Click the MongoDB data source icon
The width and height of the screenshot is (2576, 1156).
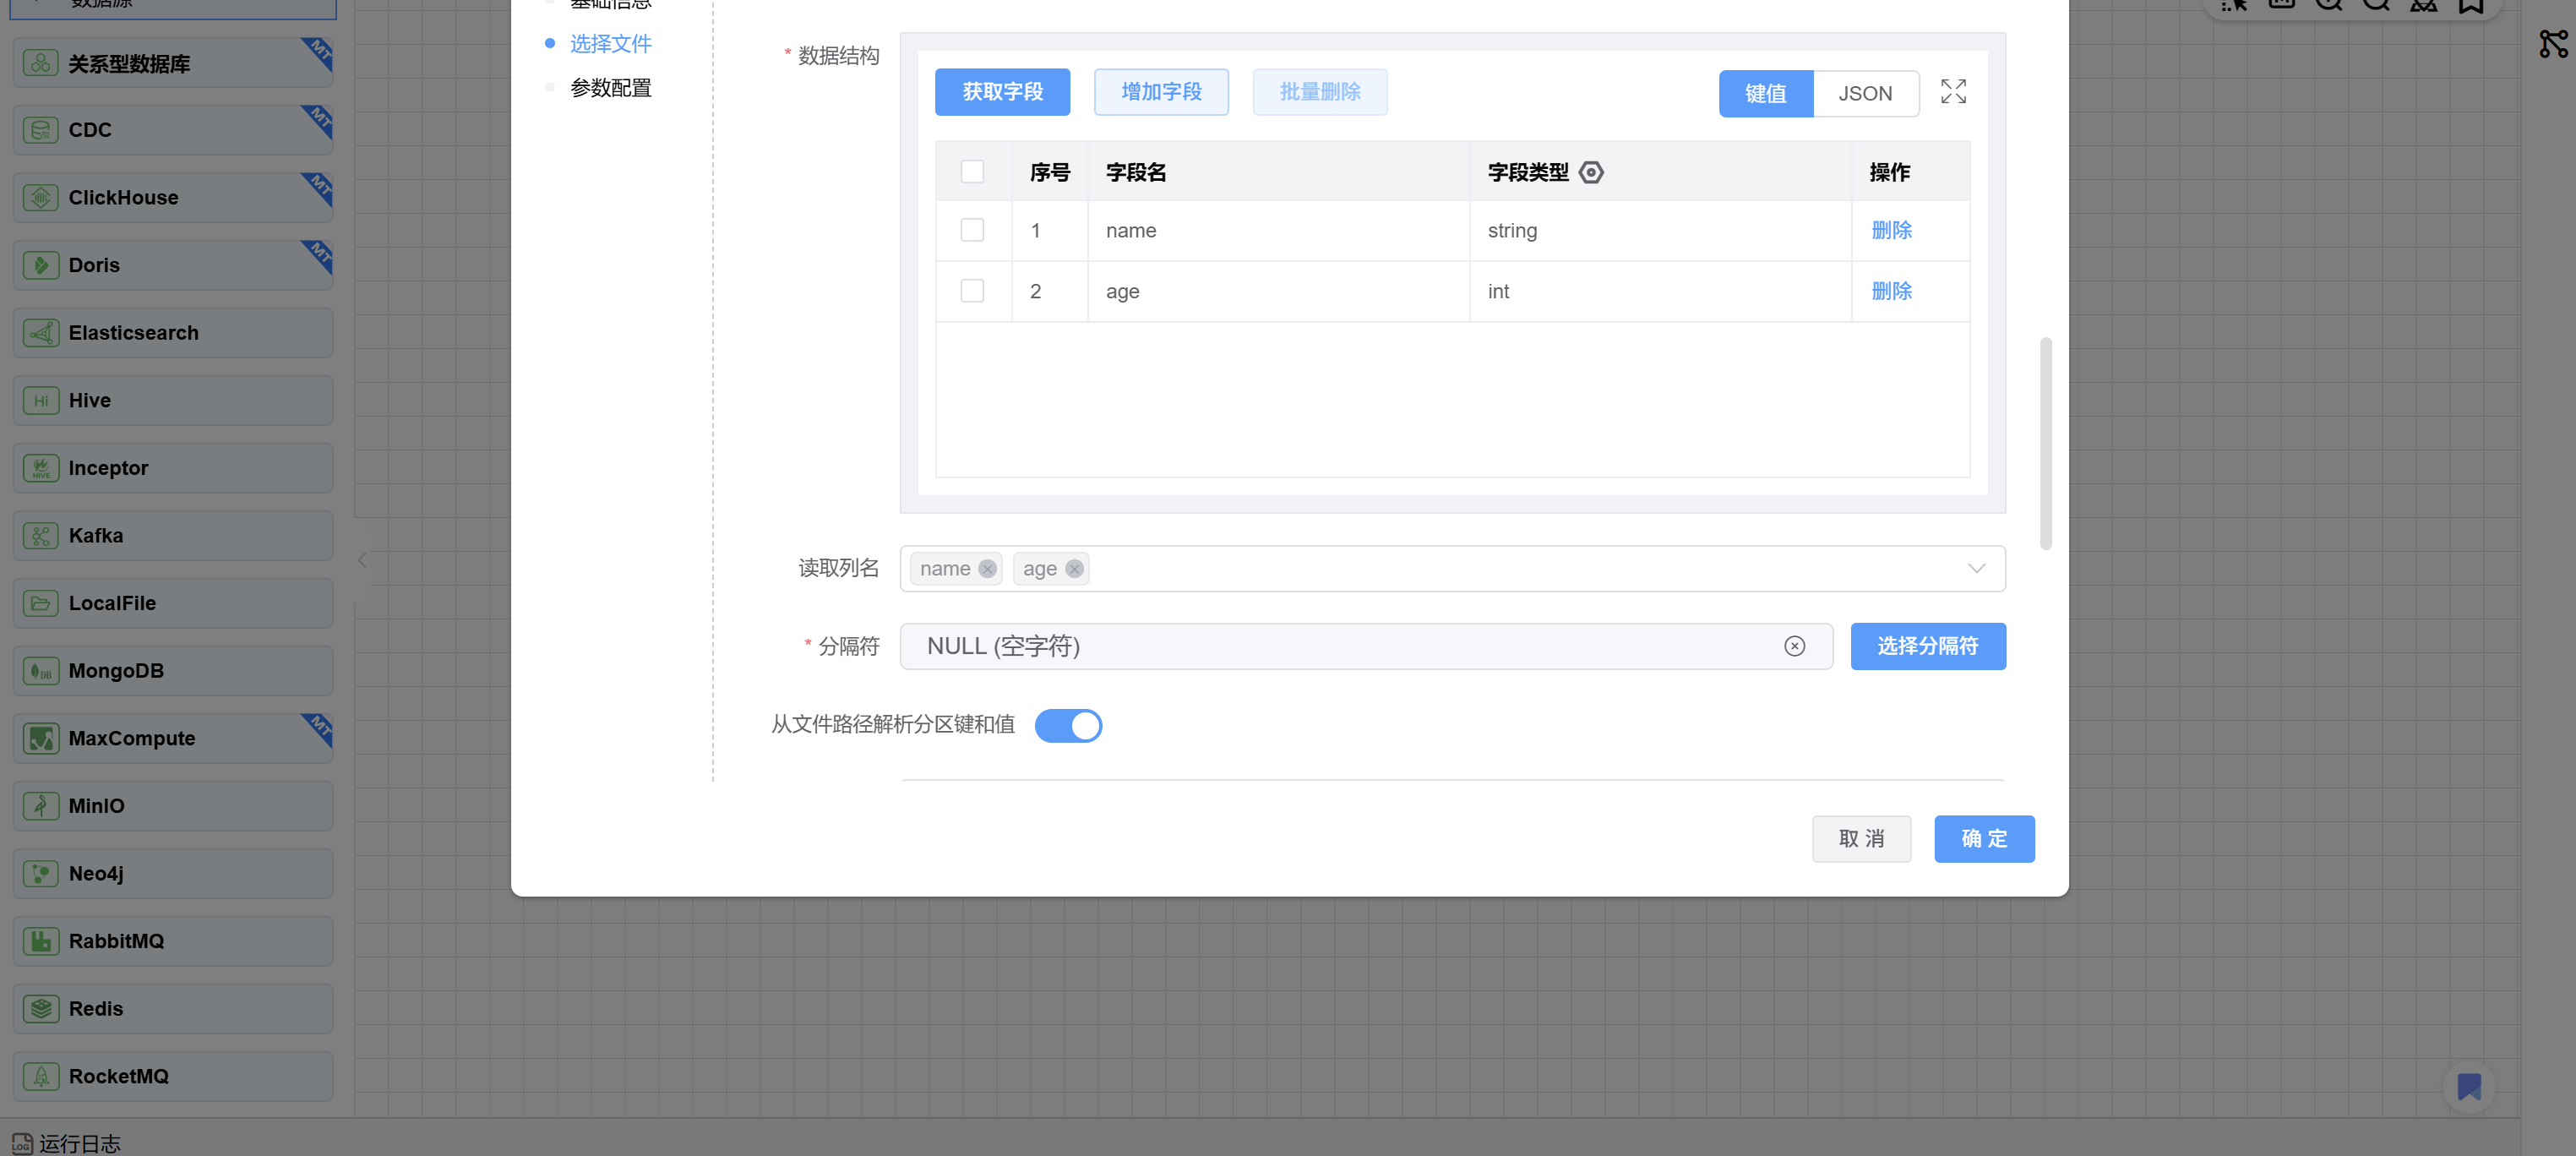[x=41, y=670]
